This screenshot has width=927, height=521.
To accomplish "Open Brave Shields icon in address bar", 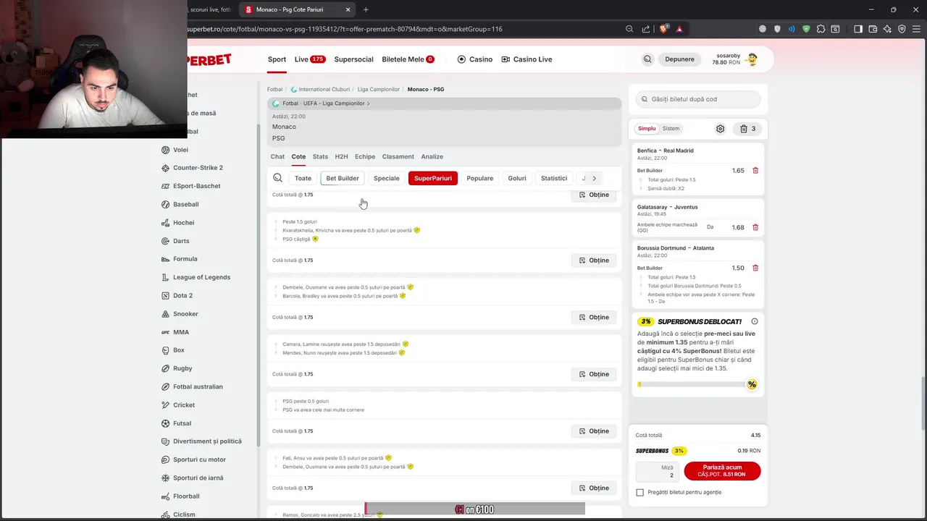I will [663, 29].
